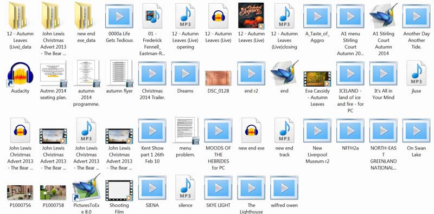Select the Orchestral Elegance album art file
434x214 pixels.
click(251, 16)
